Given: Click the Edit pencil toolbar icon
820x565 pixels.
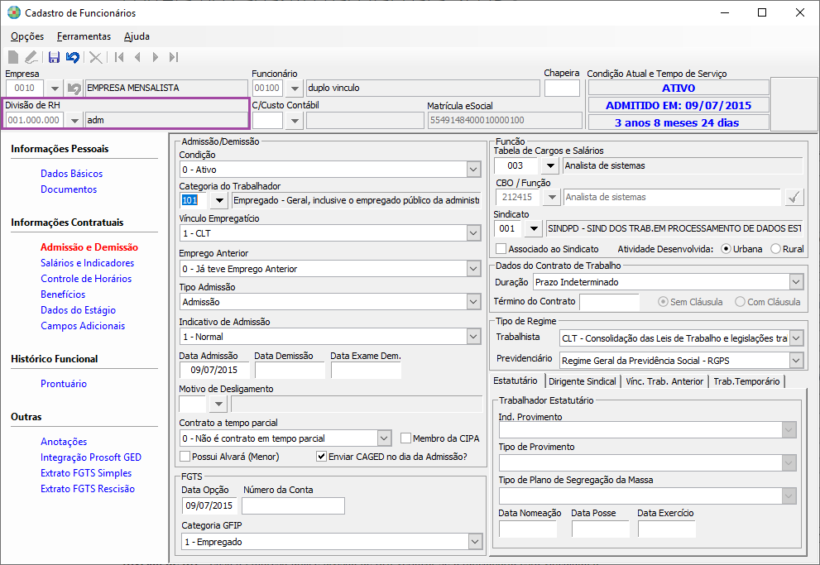Looking at the screenshot, I should coord(31,57).
